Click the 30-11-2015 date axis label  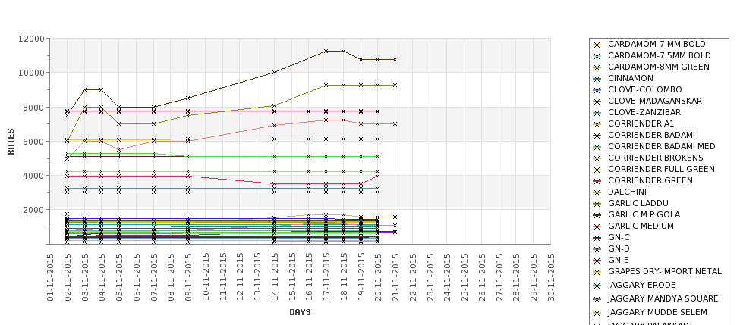pos(551,277)
